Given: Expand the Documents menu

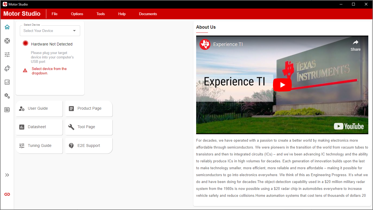Looking at the screenshot, I should point(148,14).
